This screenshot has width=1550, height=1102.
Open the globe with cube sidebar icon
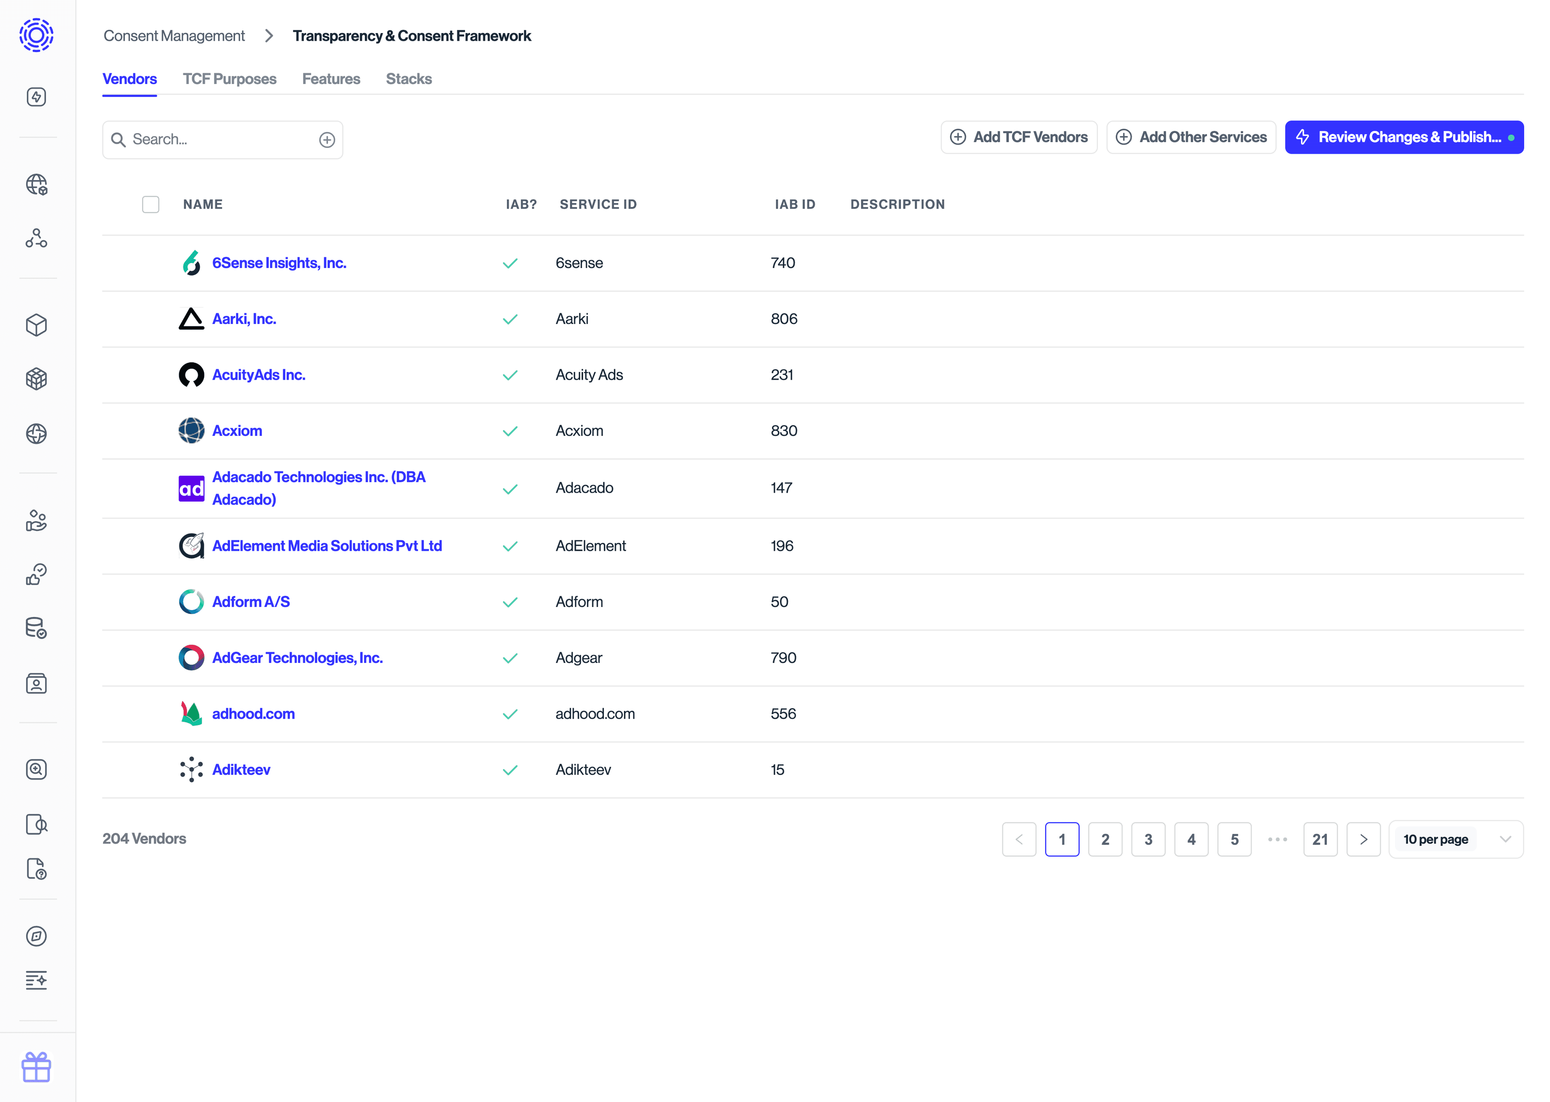(x=37, y=184)
